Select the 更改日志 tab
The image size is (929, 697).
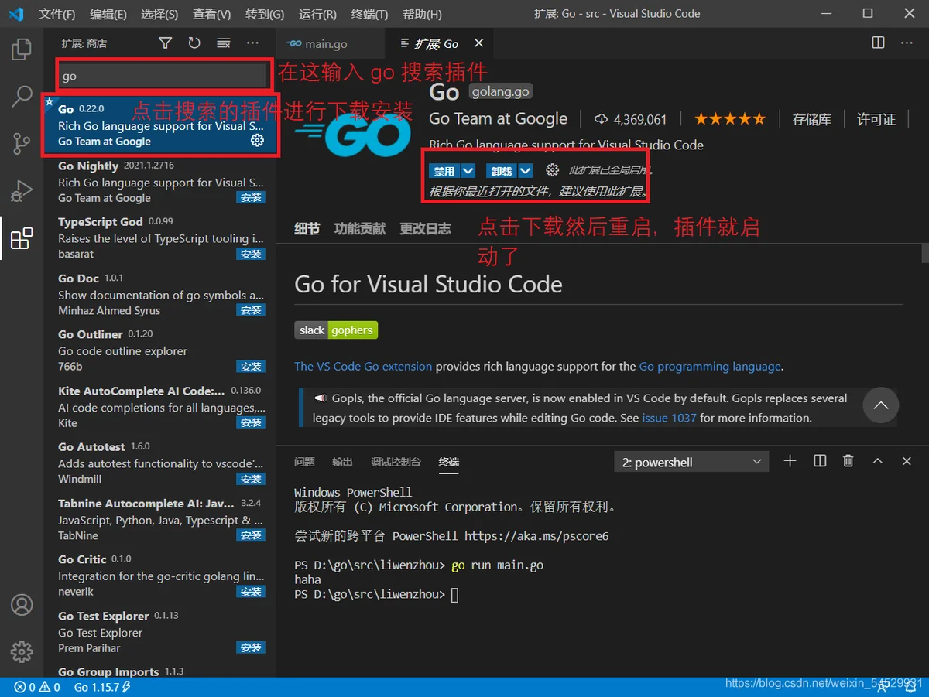pos(425,228)
